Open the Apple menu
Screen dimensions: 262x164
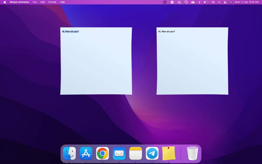[5, 2]
